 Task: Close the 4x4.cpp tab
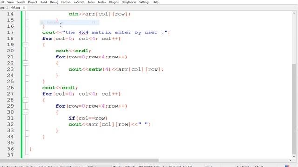point(24,8)
